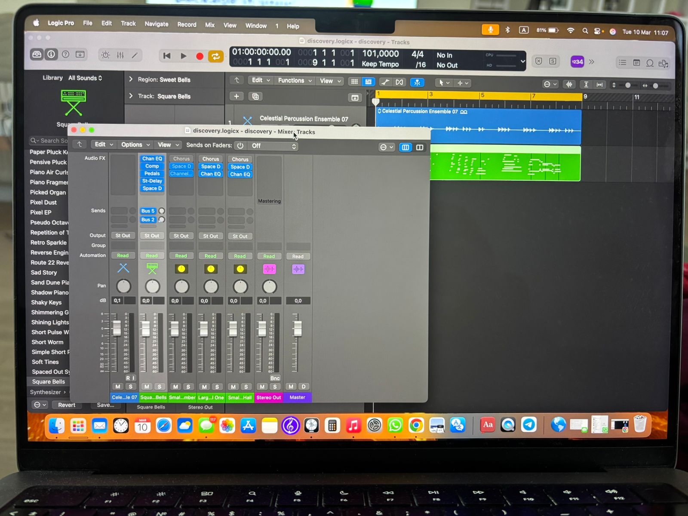Click the Duplicate Track icon

pos(255,96)
